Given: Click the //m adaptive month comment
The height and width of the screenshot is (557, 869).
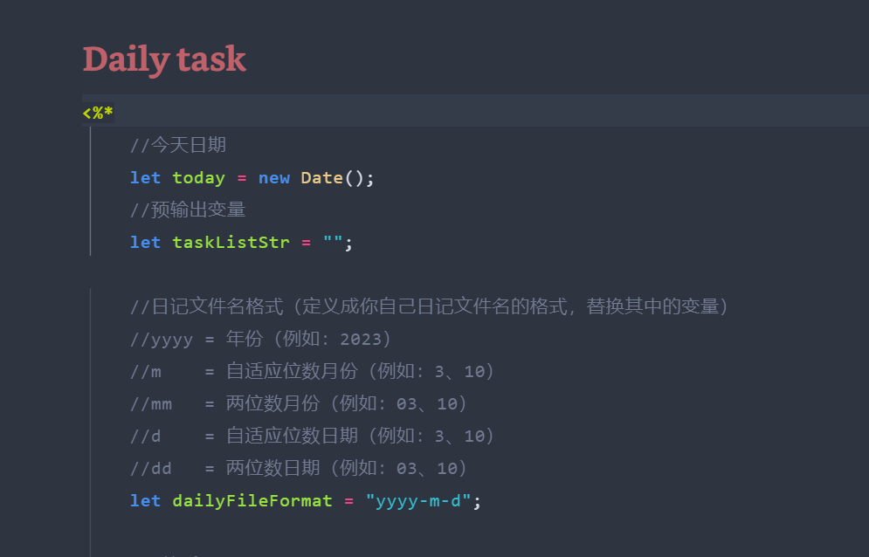Looking at the screenshot, I should [x=312, y=372].
